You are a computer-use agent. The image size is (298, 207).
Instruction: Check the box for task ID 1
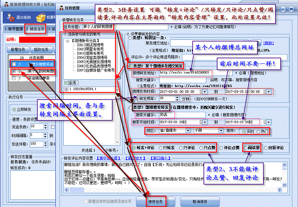(14, 78)
